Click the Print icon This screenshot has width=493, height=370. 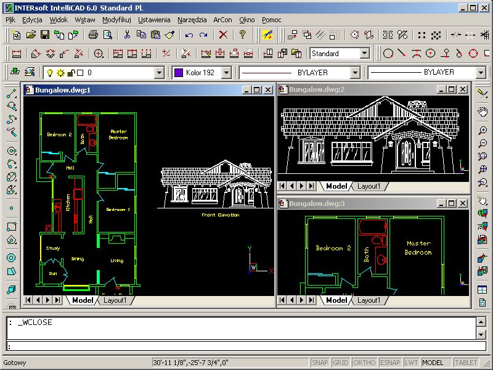pyautogui.click(x=93, y=35)
